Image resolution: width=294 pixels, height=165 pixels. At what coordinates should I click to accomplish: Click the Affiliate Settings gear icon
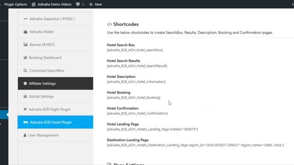[25, 83]
